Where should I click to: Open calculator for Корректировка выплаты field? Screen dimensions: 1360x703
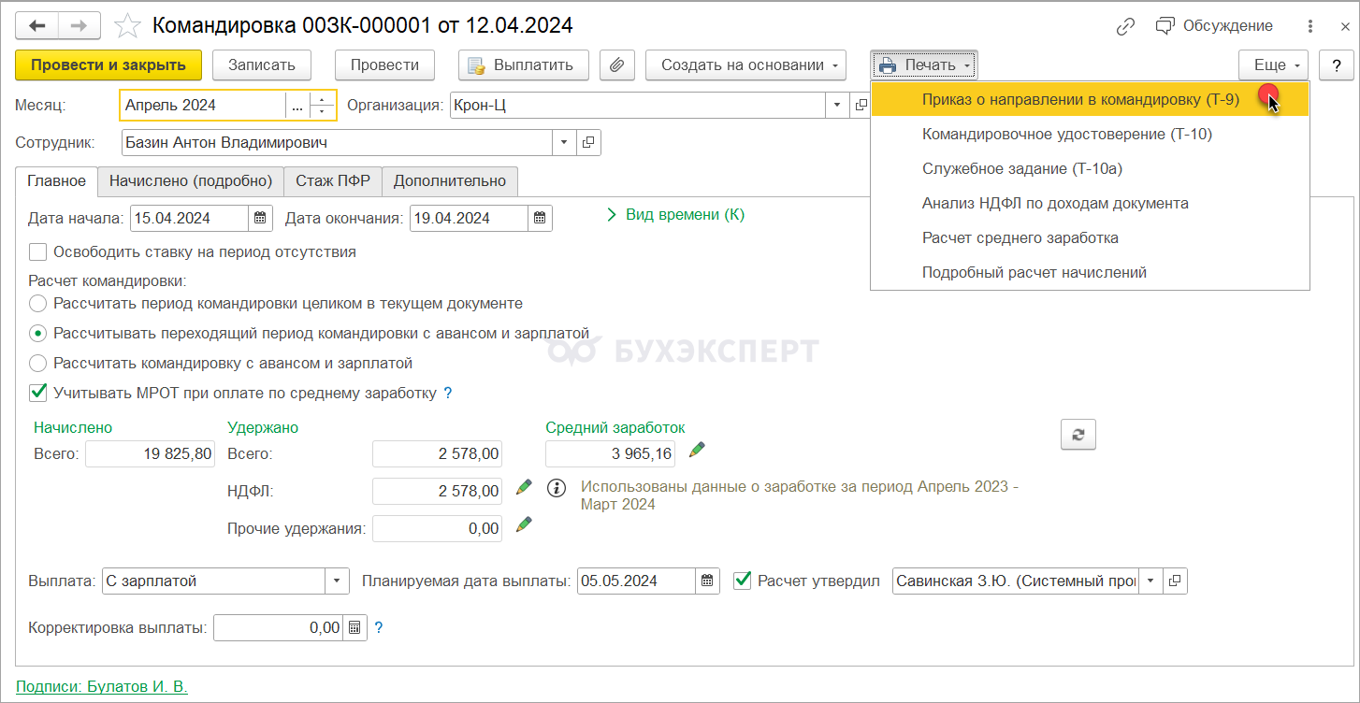tap(355, 628)
